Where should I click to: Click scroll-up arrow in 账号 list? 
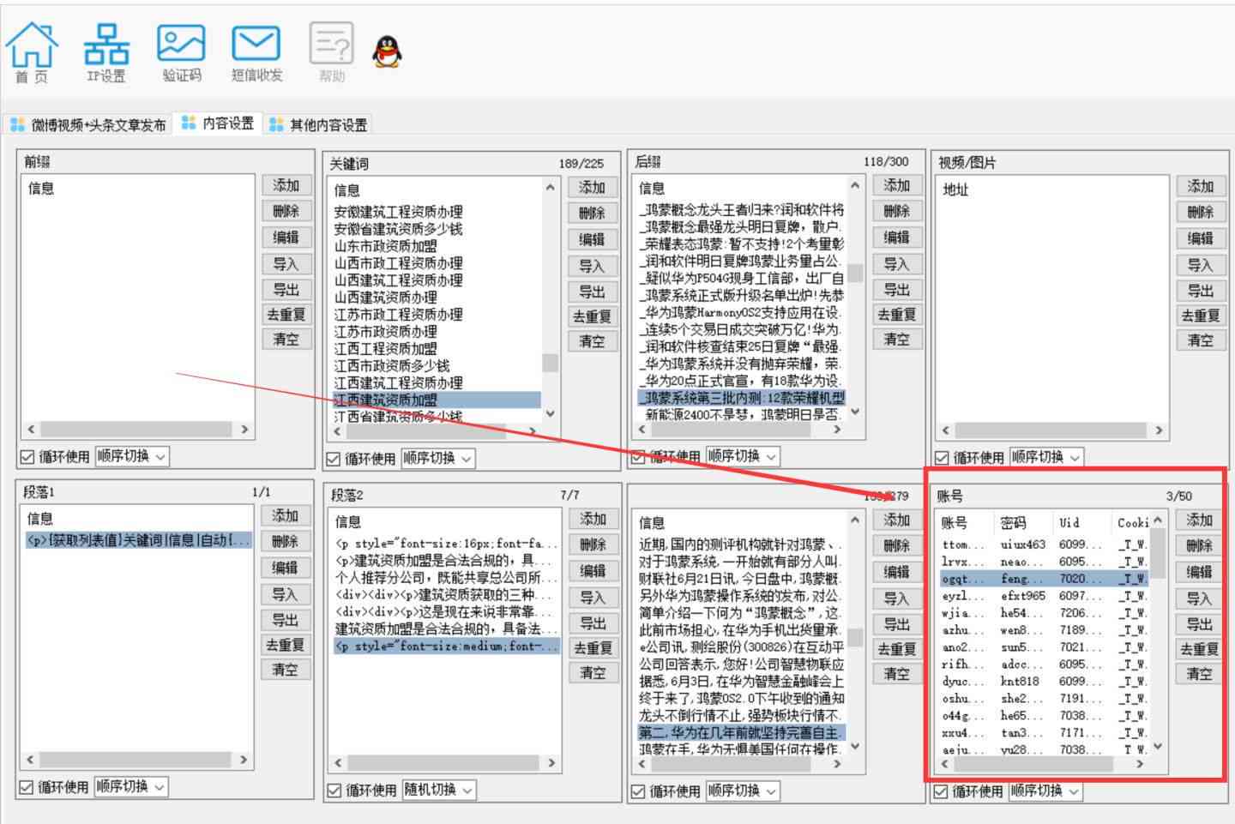(x=1158, y=520)
